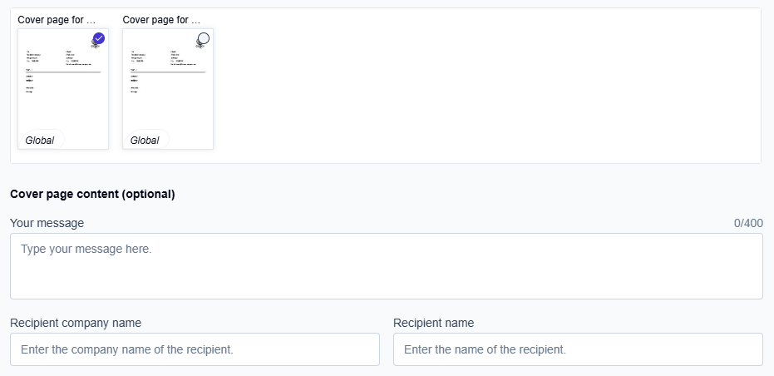Click the "Your message" field label
Image resolution: width=774 pixels, height=376 pixels.
[x=47, y=223]
